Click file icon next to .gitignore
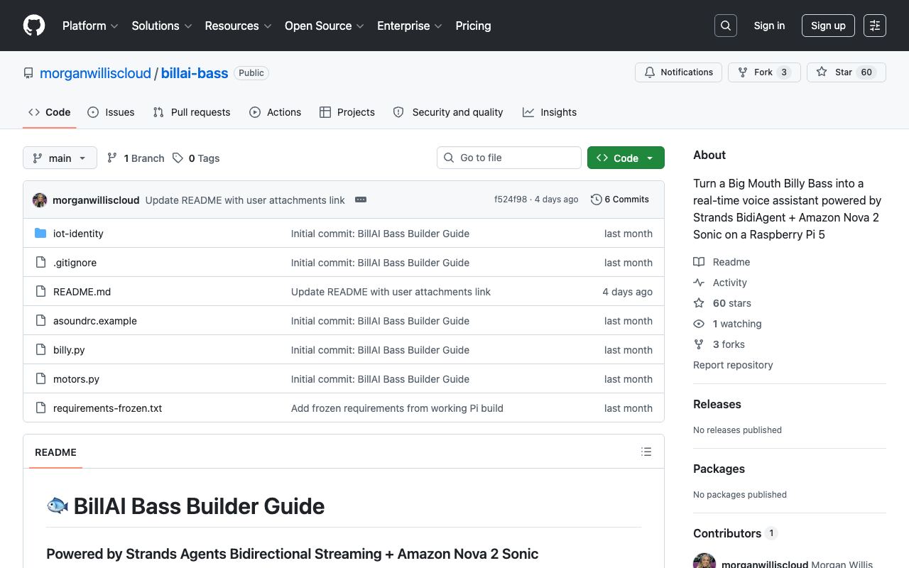Screen dimensions: 909x568 click(x=40, y=263)
